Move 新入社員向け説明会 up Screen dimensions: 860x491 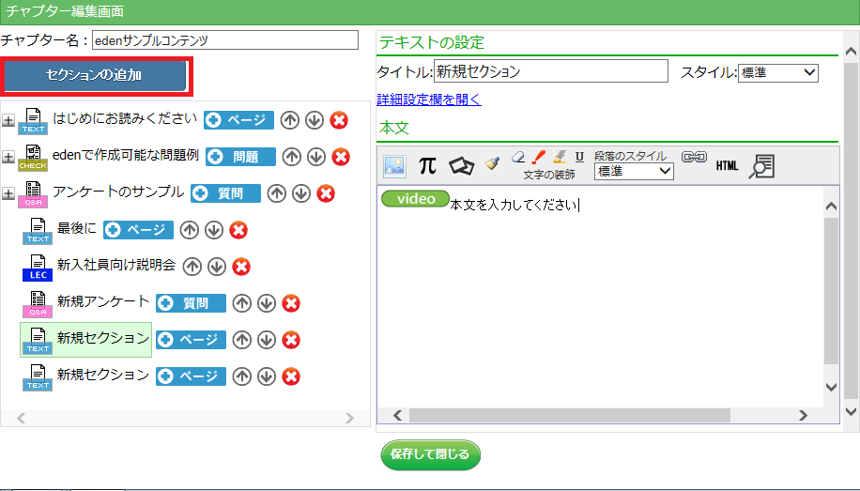click(192, 267)
